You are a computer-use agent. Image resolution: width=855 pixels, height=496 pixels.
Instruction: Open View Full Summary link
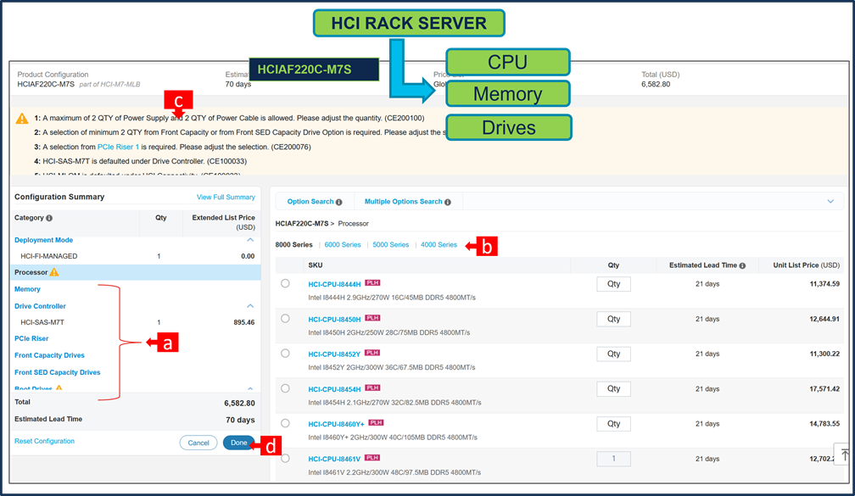[226, 198]
